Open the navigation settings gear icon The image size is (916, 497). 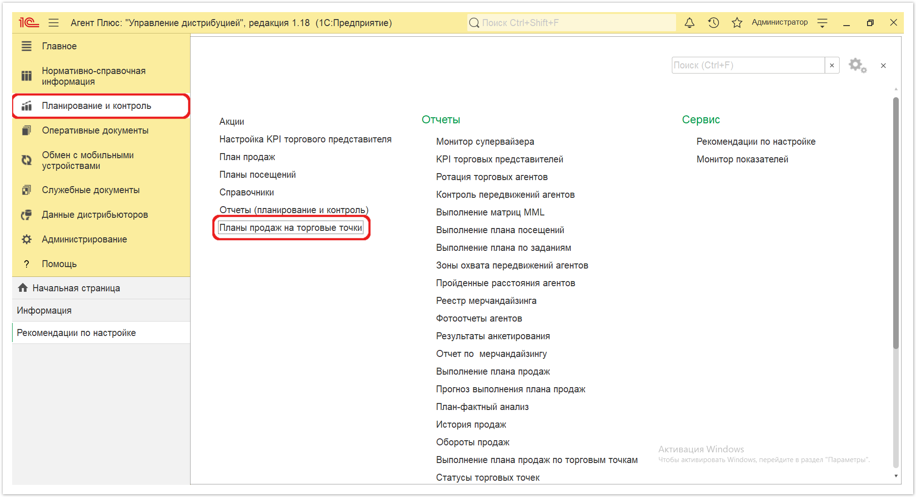pos(857,66)
